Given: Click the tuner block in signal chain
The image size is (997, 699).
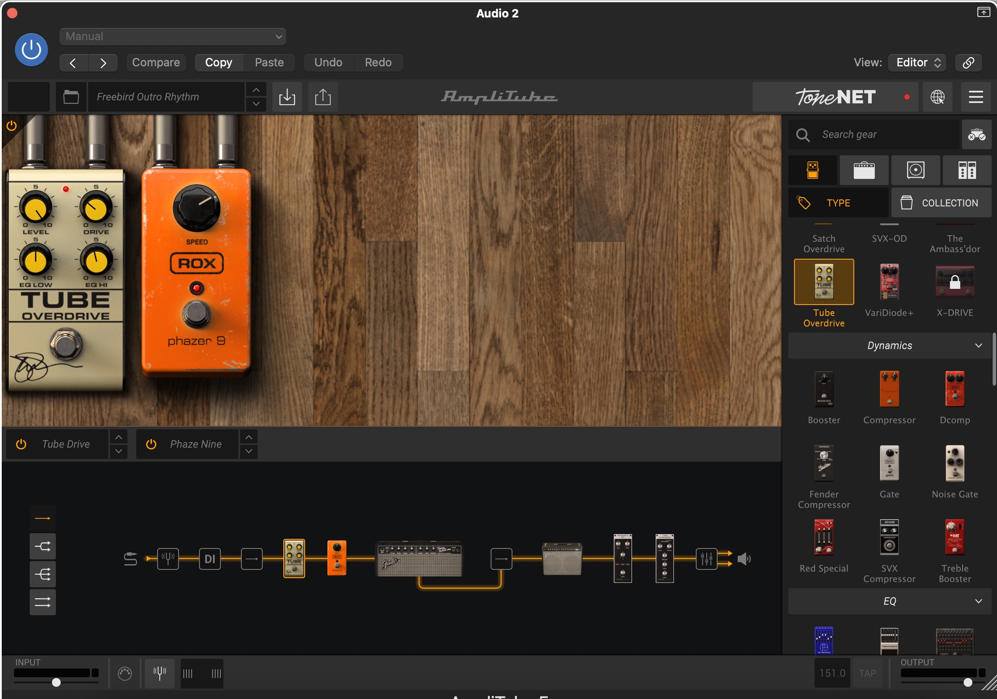Looking at the screenshot, I should pos(168,559).
